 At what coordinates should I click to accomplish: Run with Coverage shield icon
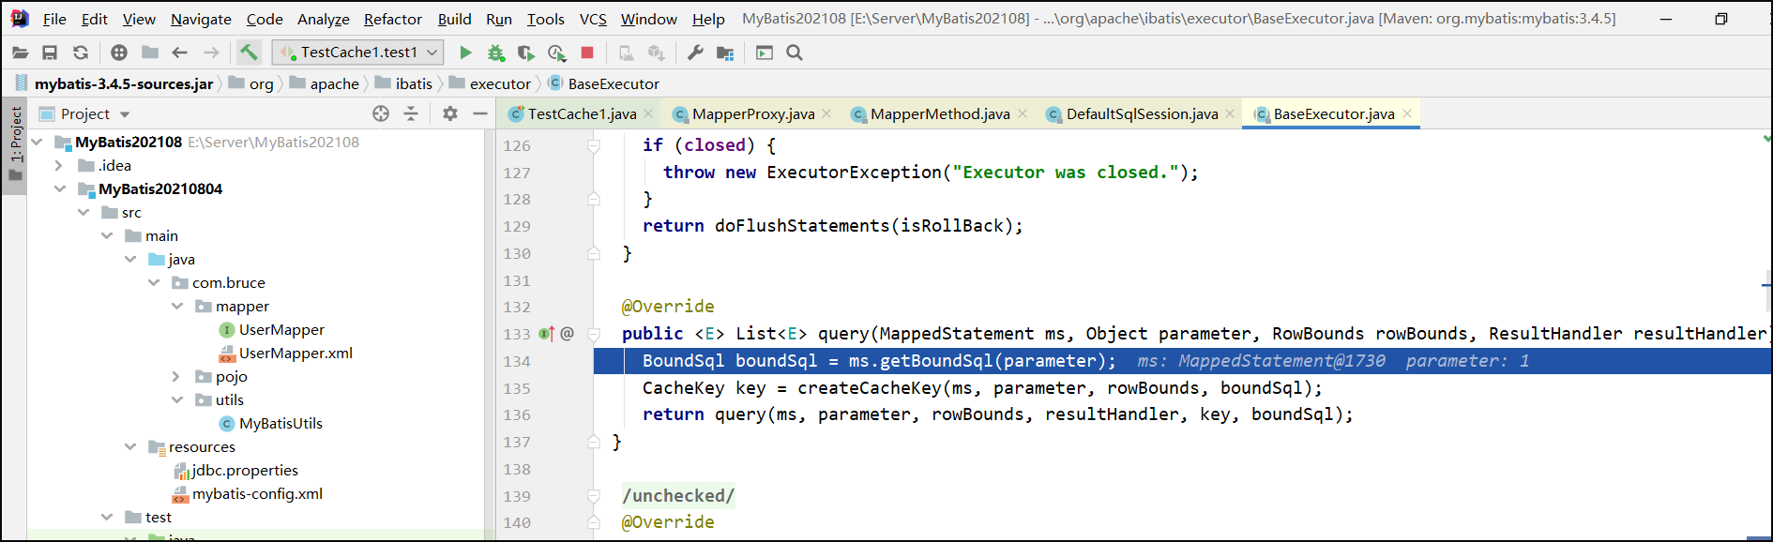[526, 53]
